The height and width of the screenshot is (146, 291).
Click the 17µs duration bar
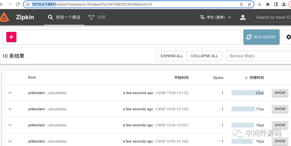tap(243, 109)
